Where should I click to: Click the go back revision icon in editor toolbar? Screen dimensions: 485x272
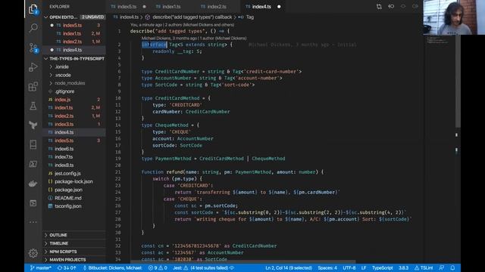pos(391,7)
